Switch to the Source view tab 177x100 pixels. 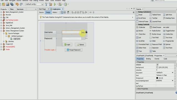pos(41,12)
